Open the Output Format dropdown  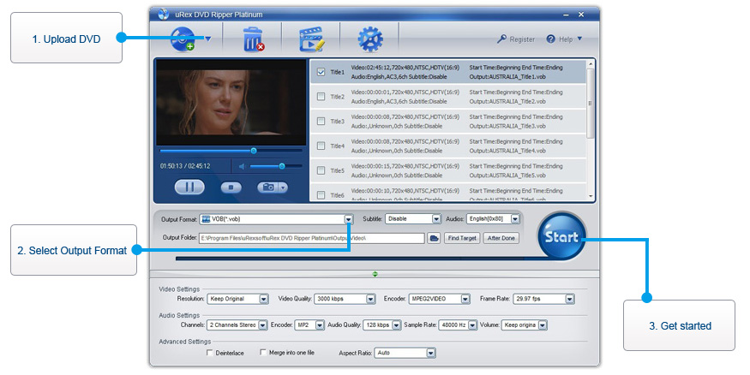(x=348, y=219)
